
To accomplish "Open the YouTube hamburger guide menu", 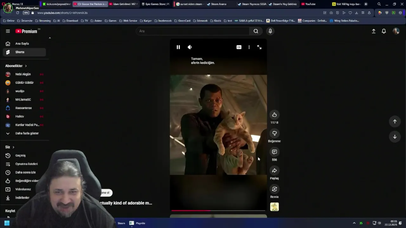I will (x=8, y=31).
